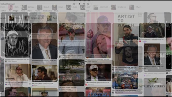Open the bearded man mirror selfie thumbnail
172x97 pixels.
coord(125,45)
